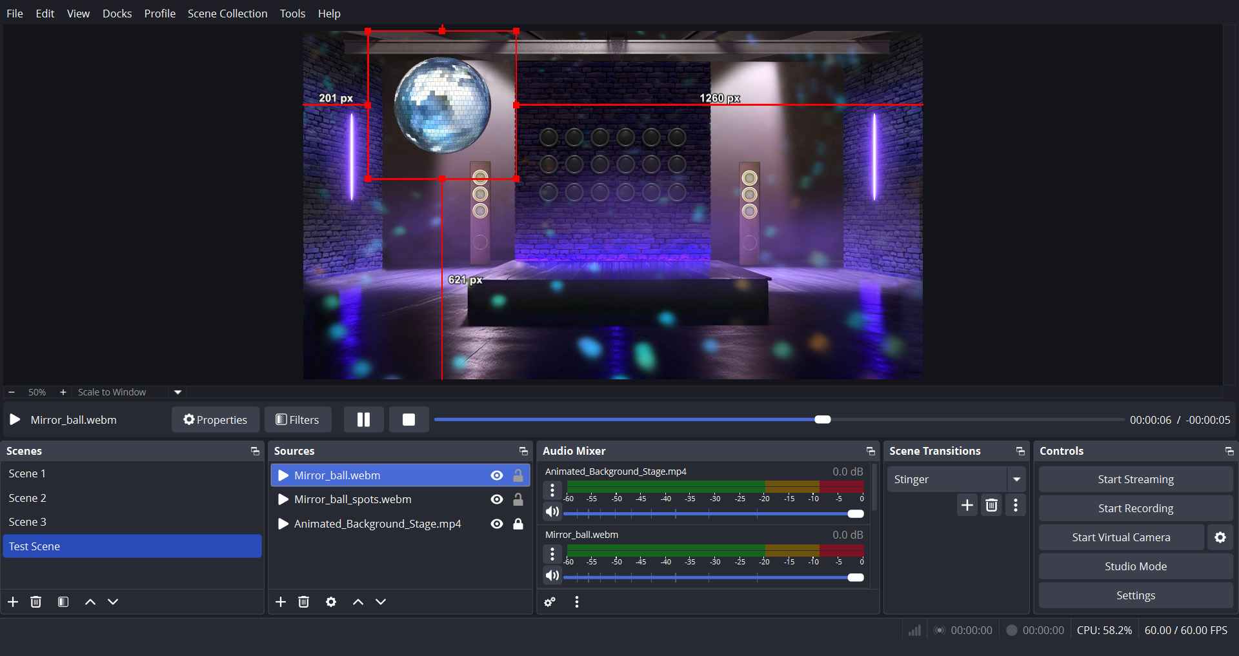Hide the Mirror_ball_spots.webm source
This screenshot has height=656, width=1239.
coord(497,499)
